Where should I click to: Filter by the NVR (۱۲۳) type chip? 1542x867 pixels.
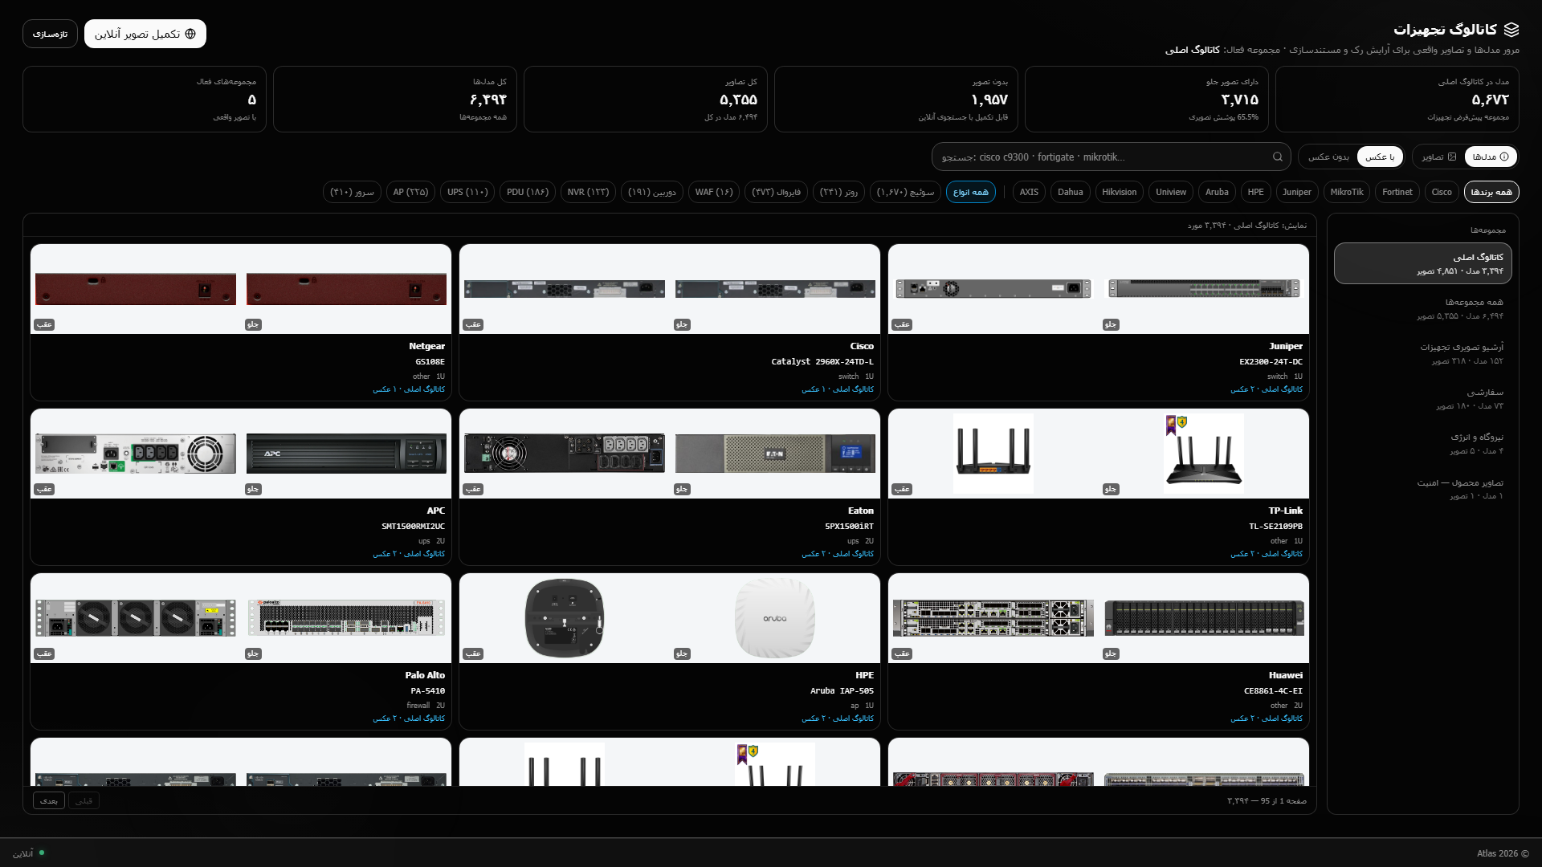589,192
